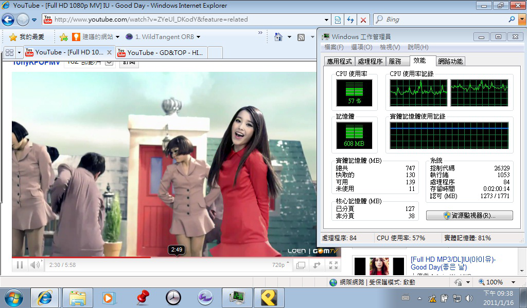Open the zoom level dropdown arrow
The width and height of the screenshot is (527, 308).
(x=513, y=282)
